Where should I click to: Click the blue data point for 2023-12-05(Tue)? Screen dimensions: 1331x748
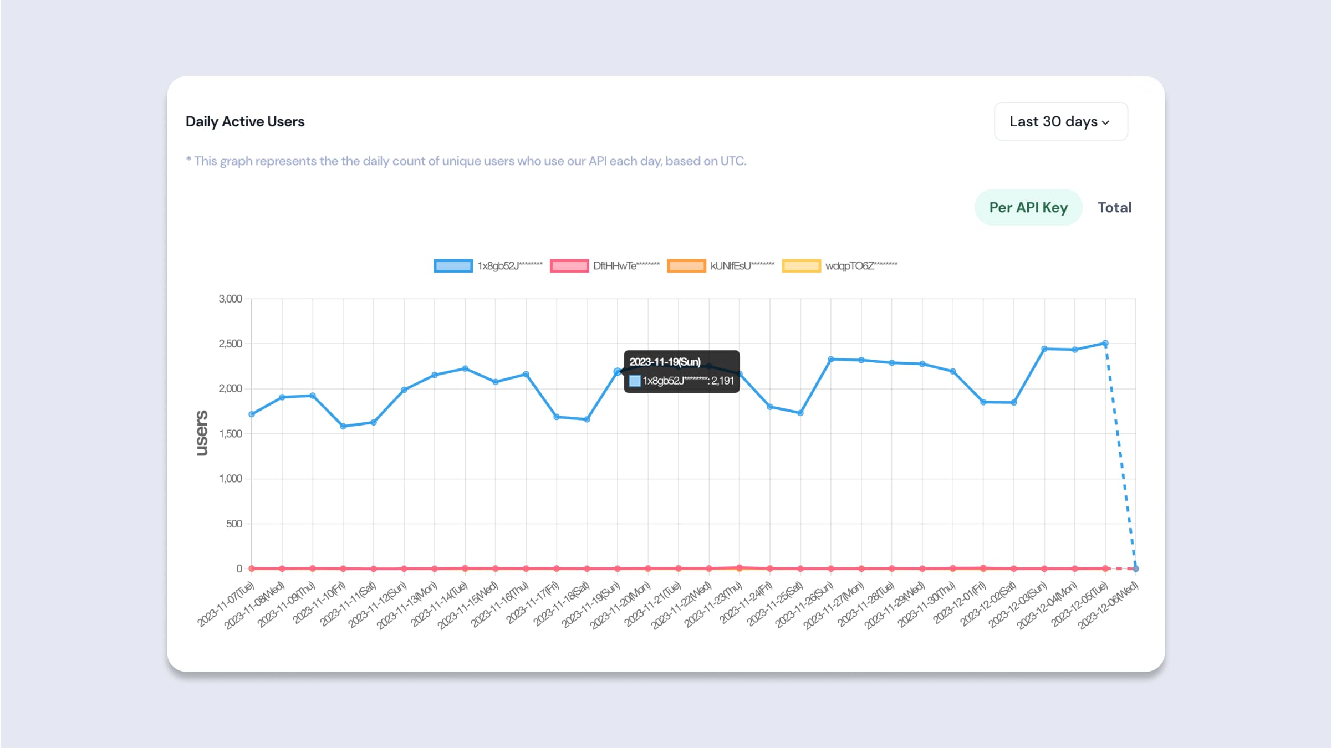pyautogui.click(x=1105, y=344)
